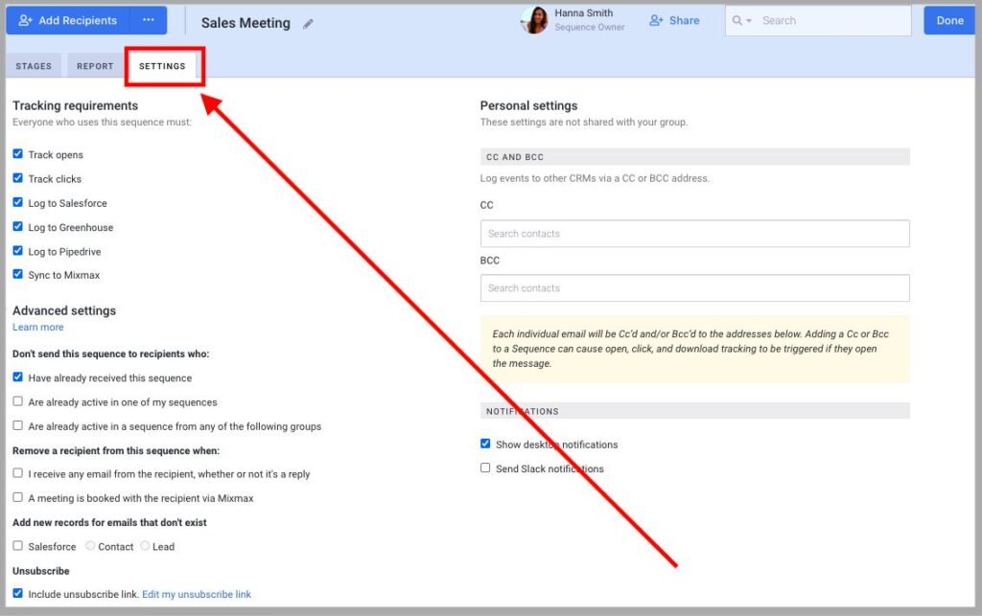Open the three-dots more options menu
This screenshot has height=616, width=982.
pyautogui.click(x=149, y=21)
